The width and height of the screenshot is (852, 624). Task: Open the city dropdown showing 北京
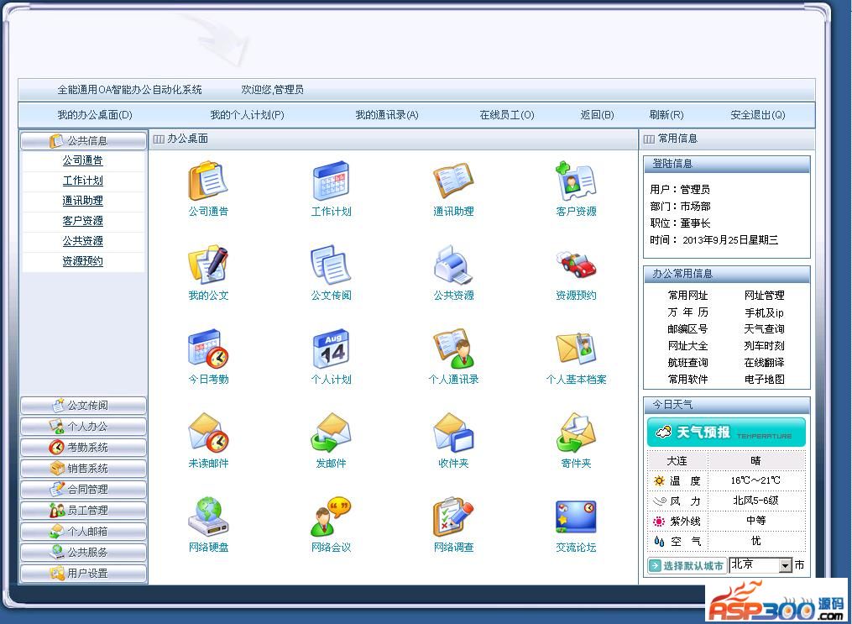761,564
